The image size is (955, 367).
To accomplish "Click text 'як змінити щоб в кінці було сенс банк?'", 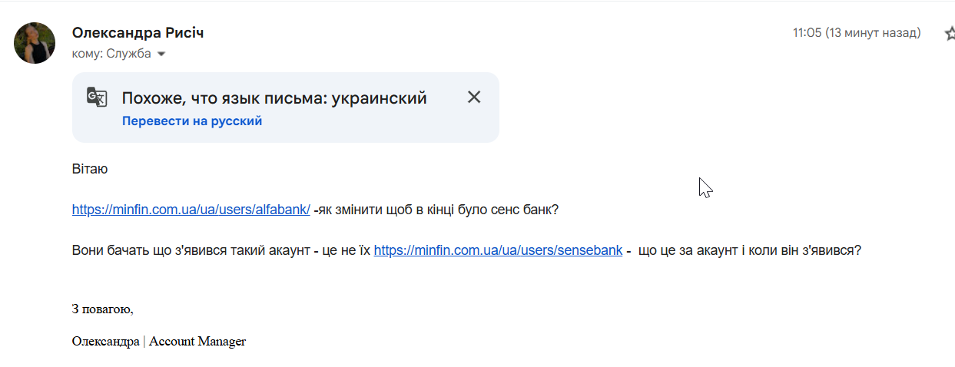I will (x=438, y=210).
